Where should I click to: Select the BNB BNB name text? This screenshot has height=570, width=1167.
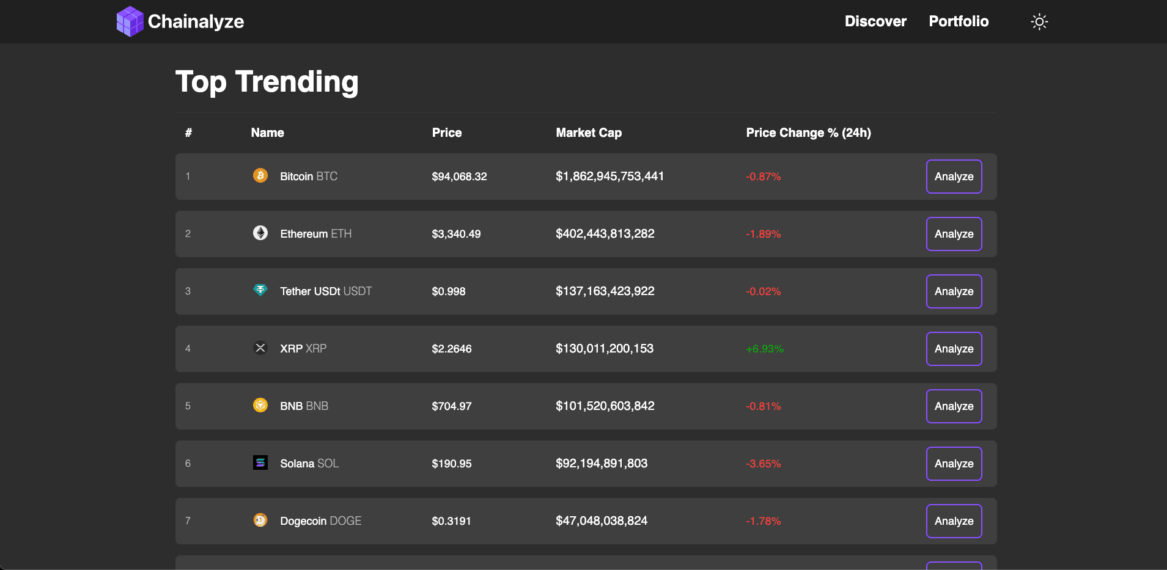(x=304, y=406)
